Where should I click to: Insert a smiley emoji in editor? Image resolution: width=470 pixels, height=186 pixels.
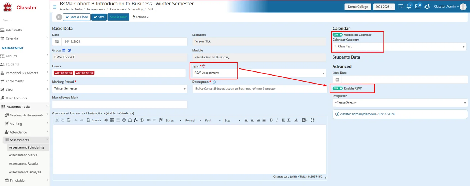coord(124,120)
